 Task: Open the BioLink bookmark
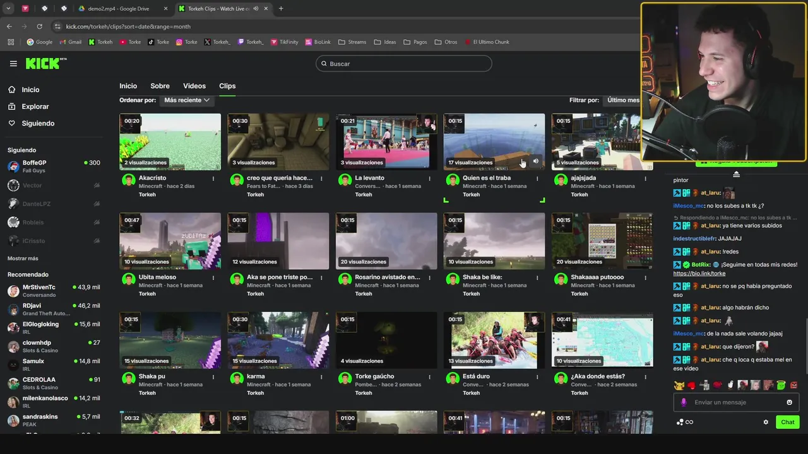318,42
